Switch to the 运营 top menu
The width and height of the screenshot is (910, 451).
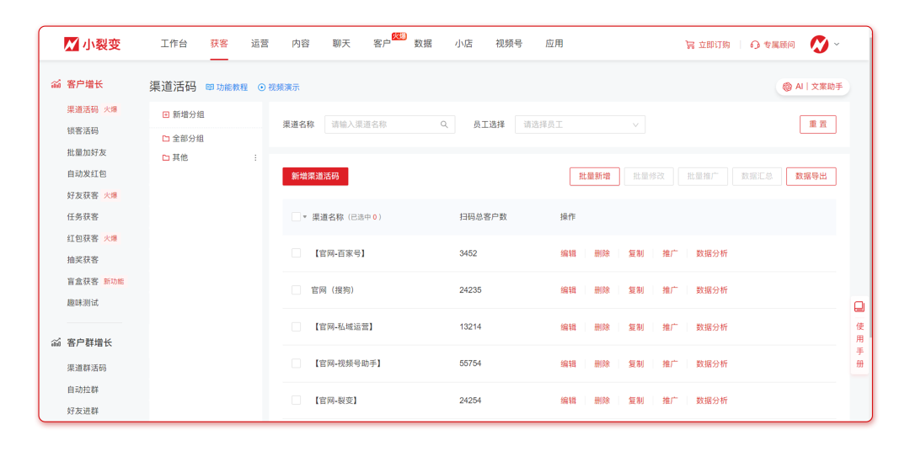tap(260, 44)
